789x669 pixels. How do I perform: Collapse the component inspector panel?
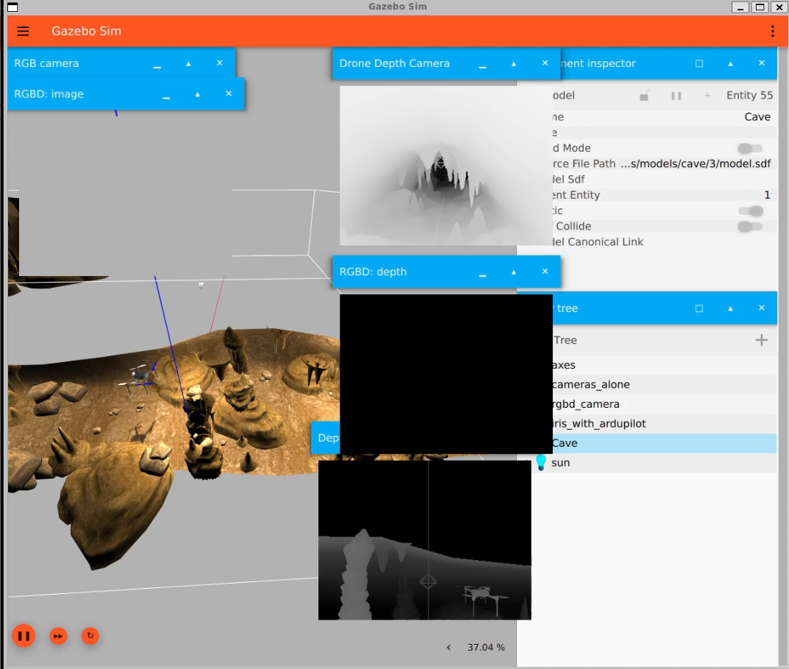coord(730,63)
